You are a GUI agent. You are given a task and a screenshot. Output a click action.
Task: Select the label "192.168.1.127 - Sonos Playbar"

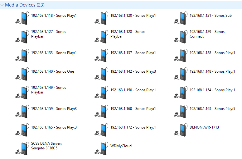49,34
